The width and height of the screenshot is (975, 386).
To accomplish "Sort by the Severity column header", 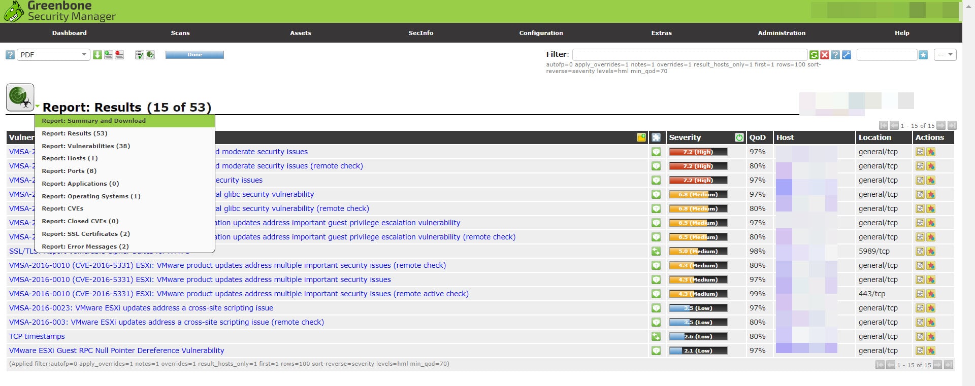I will coord(685,137).
